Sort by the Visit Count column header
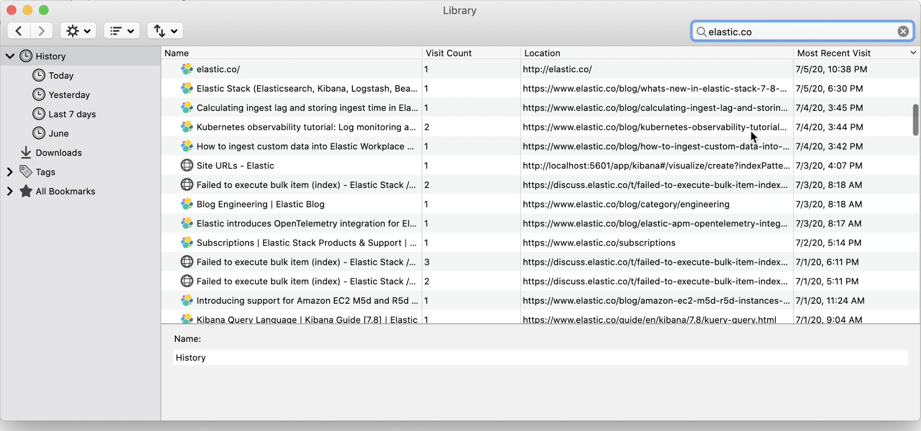This screenshot has height=431, width=921. (x=471, y=53)
